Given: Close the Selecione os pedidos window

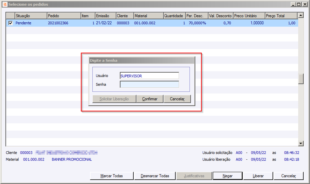Looking at the screenshot, I should point(305,4).
